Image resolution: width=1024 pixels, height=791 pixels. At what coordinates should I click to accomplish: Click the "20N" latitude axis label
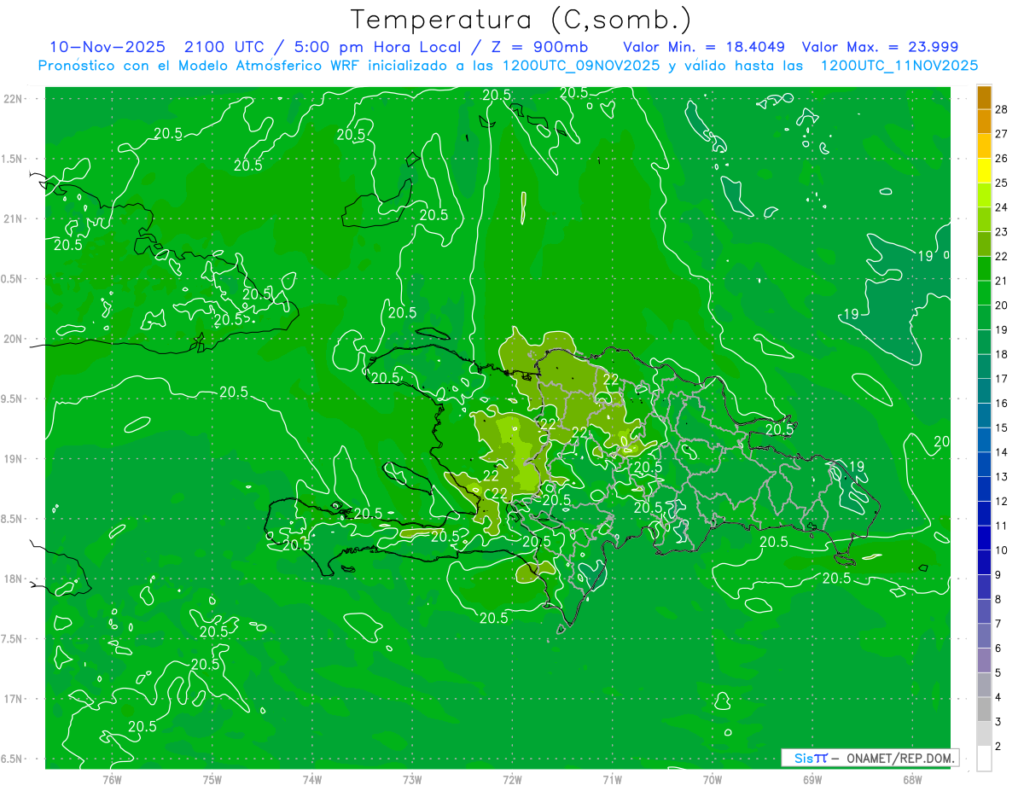tap(14, 339)
